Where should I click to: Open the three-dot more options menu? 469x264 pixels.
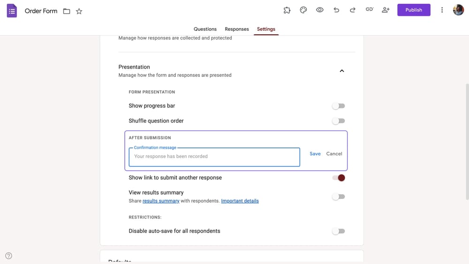pos(442,10)
